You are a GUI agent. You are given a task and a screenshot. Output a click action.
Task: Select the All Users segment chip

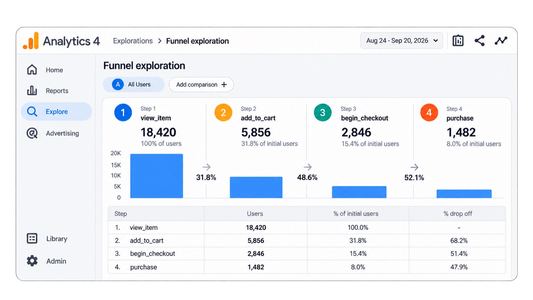click(x=134, y=84)
